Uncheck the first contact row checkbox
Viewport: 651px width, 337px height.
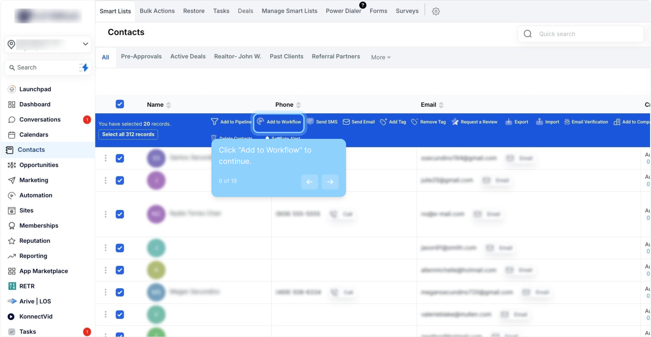120,158
